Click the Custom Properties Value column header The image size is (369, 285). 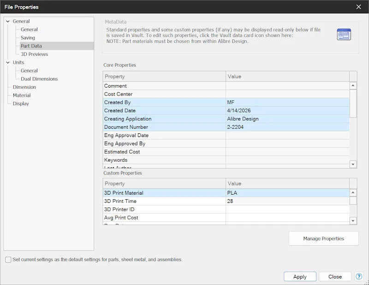pyautogui.click(x=287, y=184)
